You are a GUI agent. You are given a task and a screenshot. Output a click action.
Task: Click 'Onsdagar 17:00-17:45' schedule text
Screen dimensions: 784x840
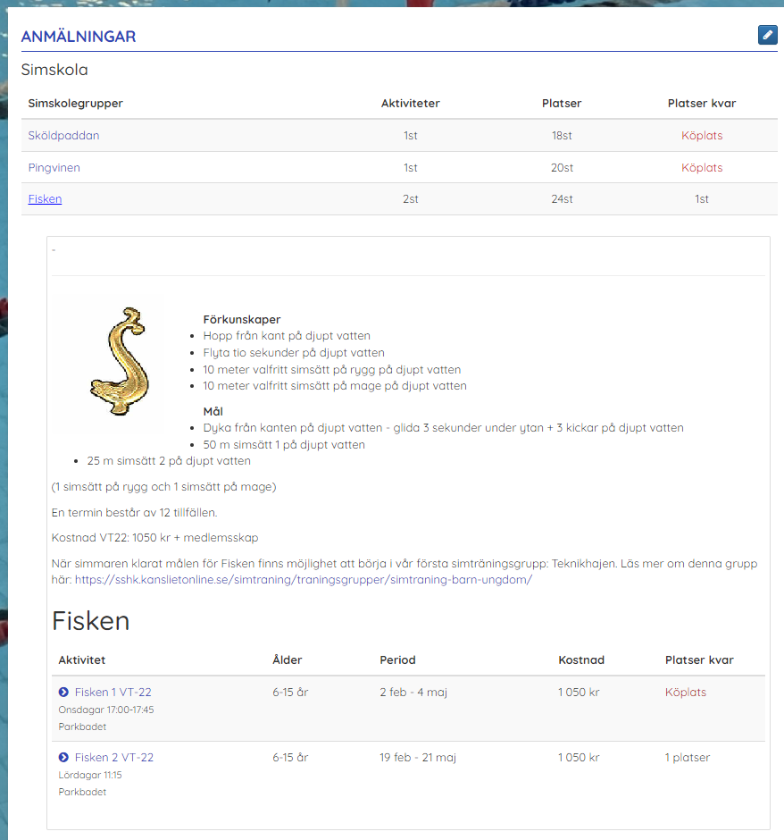pos(106,710)
